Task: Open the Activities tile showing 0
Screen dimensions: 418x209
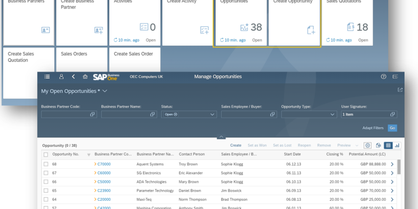Action: (135, 23)
